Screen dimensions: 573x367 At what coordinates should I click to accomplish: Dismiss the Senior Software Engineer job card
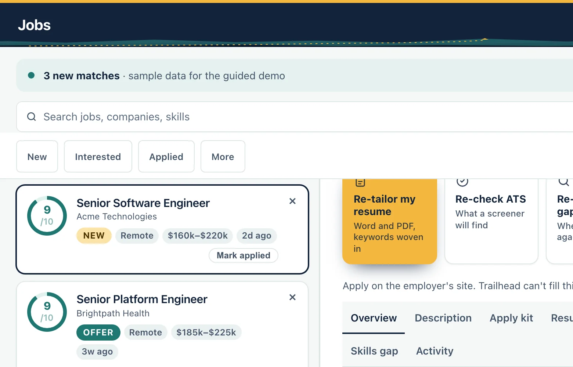tap(292, 201)
